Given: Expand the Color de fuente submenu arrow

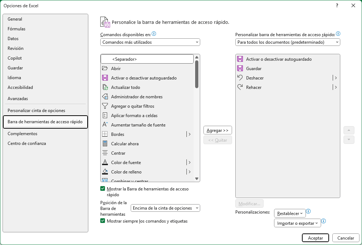Looking at the screenshot, I should pos(189,163).
